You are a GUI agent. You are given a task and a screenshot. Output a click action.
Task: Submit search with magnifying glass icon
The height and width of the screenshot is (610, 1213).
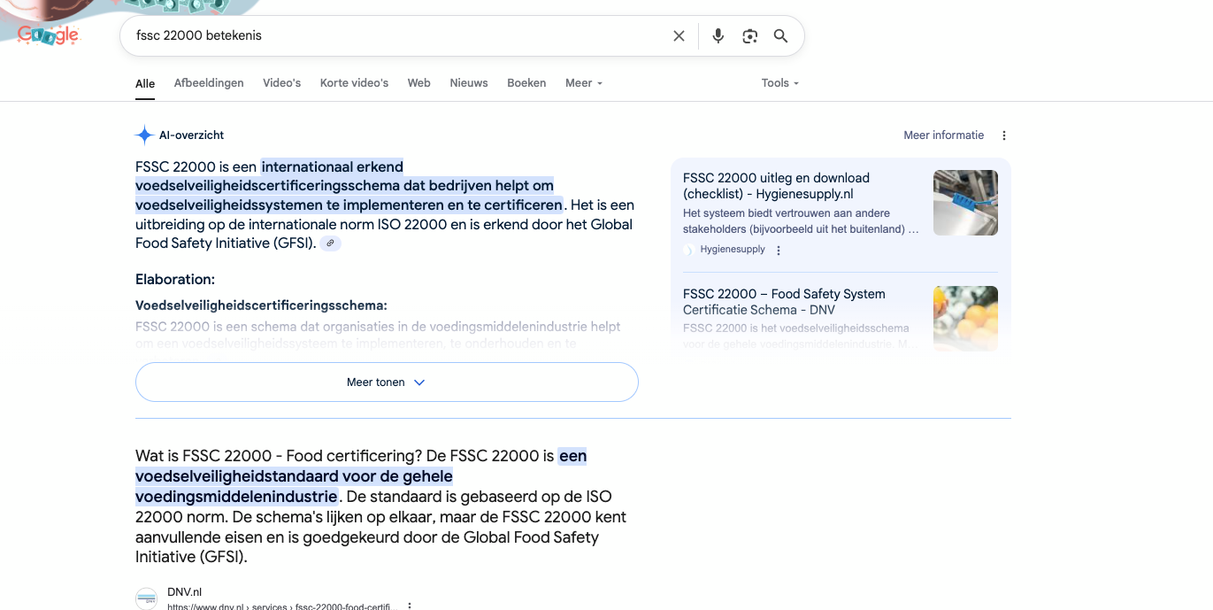click(x=780, y=36)
